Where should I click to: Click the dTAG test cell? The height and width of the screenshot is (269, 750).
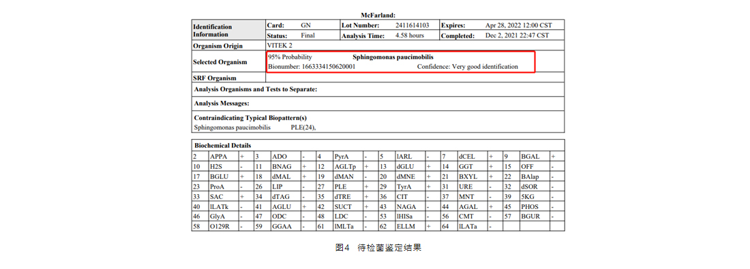pyautogui.click(x=286, y=196)
